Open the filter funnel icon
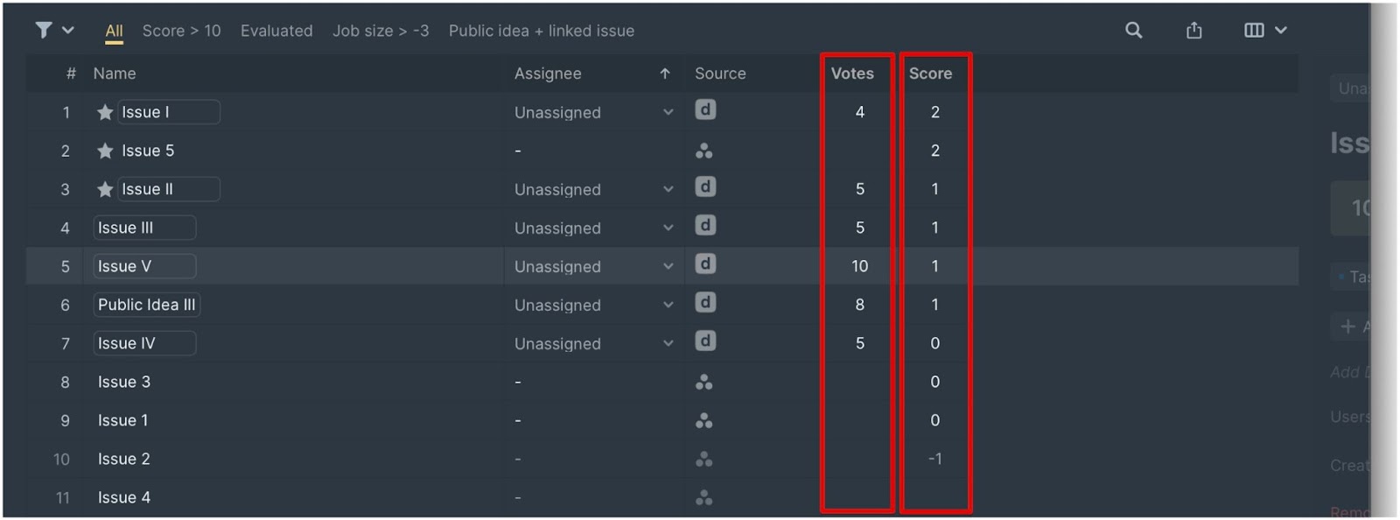 pos(43,31)
